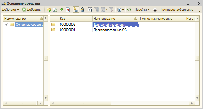The image size is (203, 109).
Task: Select the code cell 000000001
Action: pos(76,30)
